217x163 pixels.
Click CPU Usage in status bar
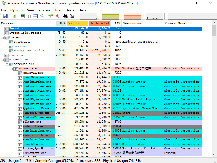click(16, 161)
